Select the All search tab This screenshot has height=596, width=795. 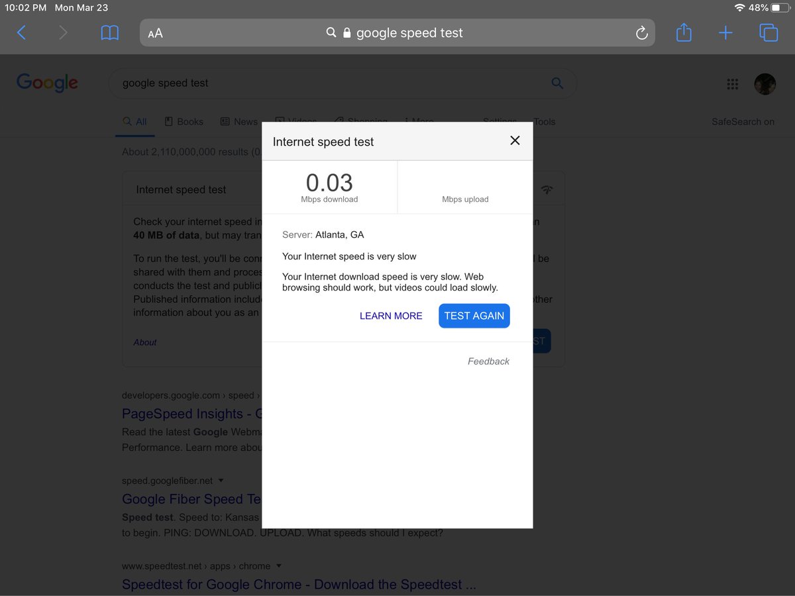click(135, 122)
